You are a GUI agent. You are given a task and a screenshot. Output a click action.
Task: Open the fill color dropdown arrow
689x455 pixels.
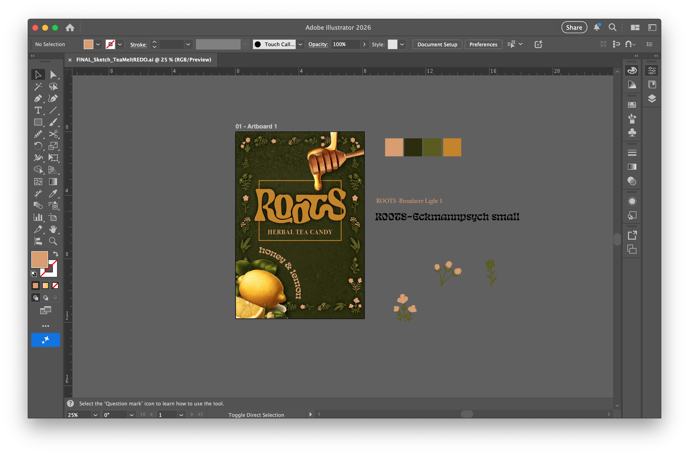98,44
